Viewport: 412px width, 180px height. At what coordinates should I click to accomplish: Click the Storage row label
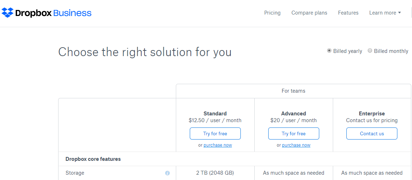click(x=75, y=173)
